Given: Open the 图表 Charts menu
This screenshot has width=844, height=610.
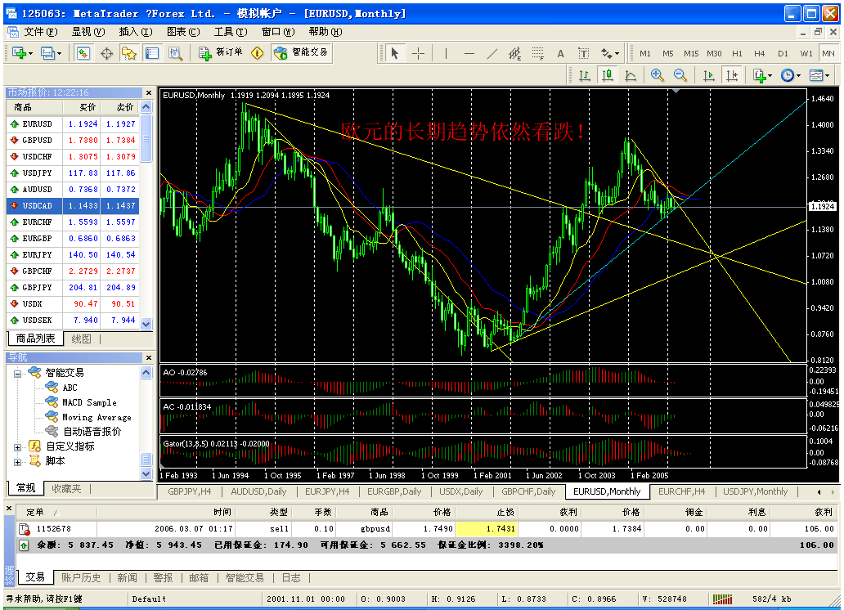Looking at the screenshot, I should click(x=183, y=32).
